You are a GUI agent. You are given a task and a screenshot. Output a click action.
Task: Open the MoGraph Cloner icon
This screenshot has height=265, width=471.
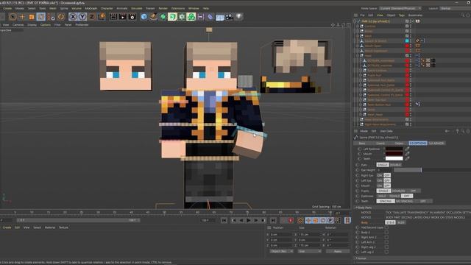pyautogui.click(x=191, y=17)
